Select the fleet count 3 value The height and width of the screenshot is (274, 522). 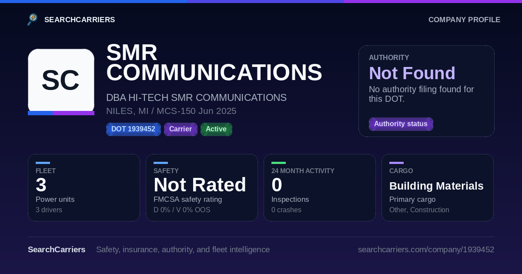[41, 185]
